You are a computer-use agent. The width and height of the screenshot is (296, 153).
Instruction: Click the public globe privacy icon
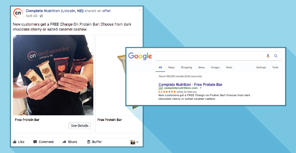coord(41,16)
